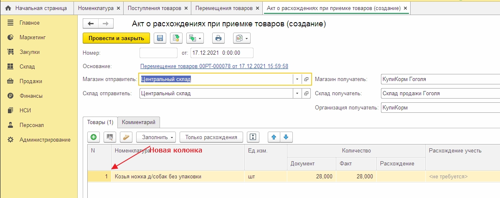The height and width of the screenshot is (198, 500).
Task: Click the Номер input field
Action: [158, 53]
